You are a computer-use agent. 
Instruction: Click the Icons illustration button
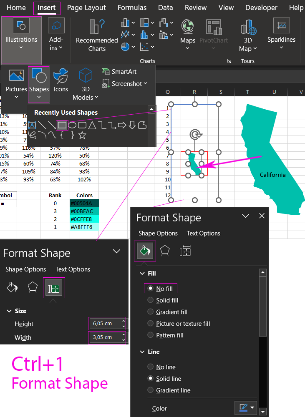click(61, 81)
